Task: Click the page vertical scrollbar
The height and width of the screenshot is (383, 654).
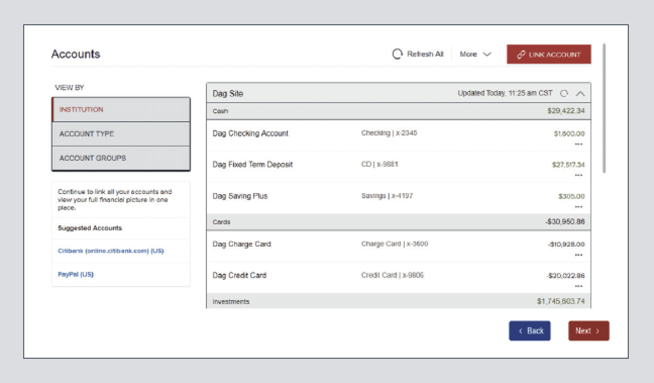Action: (604, 109)
